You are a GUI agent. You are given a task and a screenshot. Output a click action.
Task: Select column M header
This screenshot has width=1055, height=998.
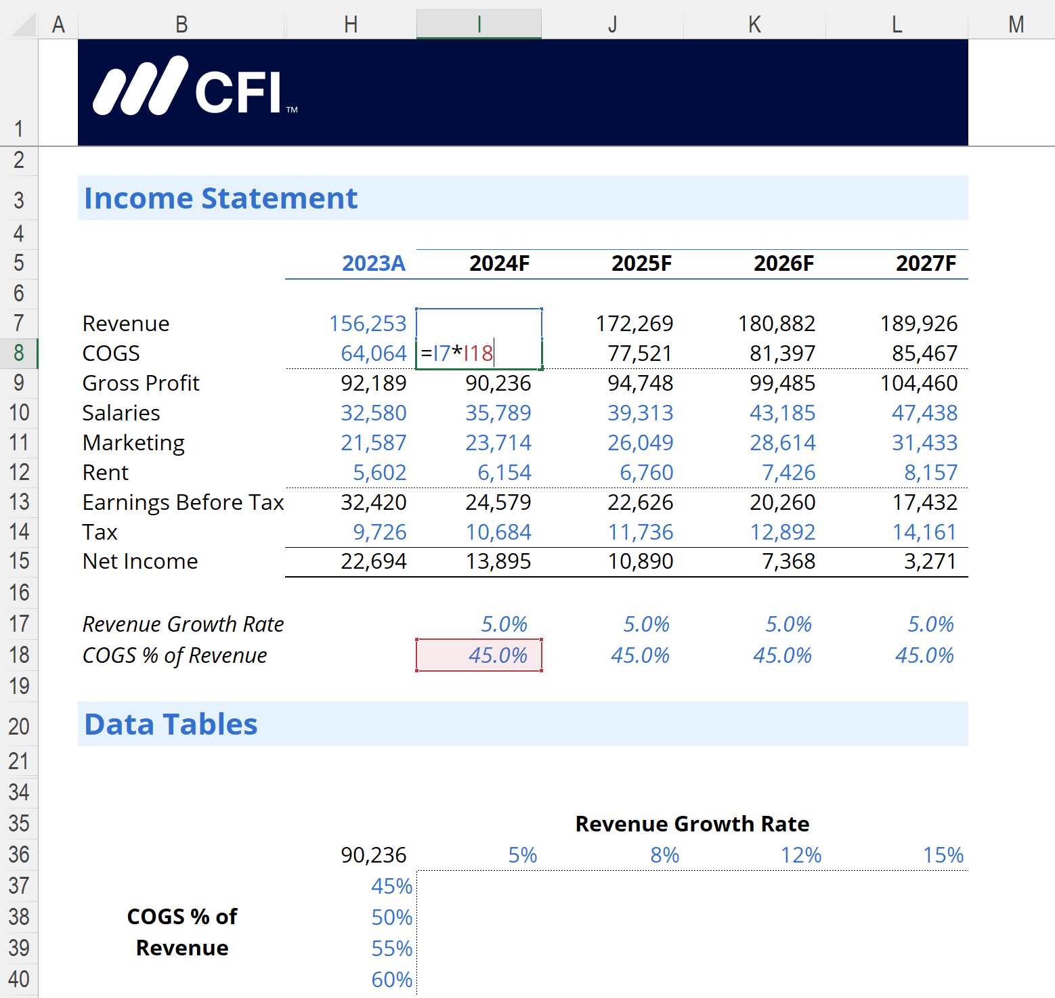[x=1015, y=24]
